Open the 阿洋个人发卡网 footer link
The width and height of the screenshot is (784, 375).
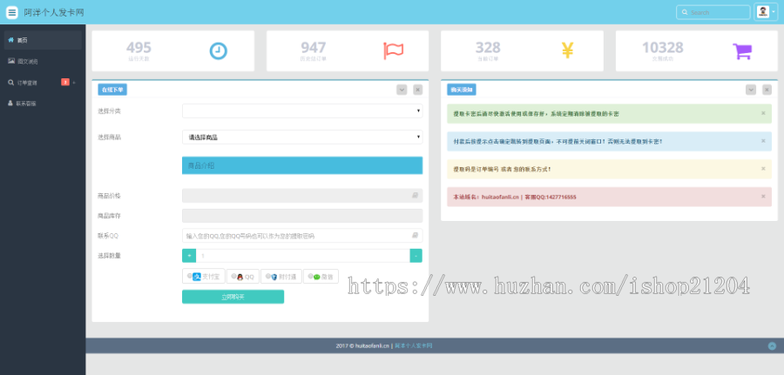pyautogui.click(x=414, y=345)
